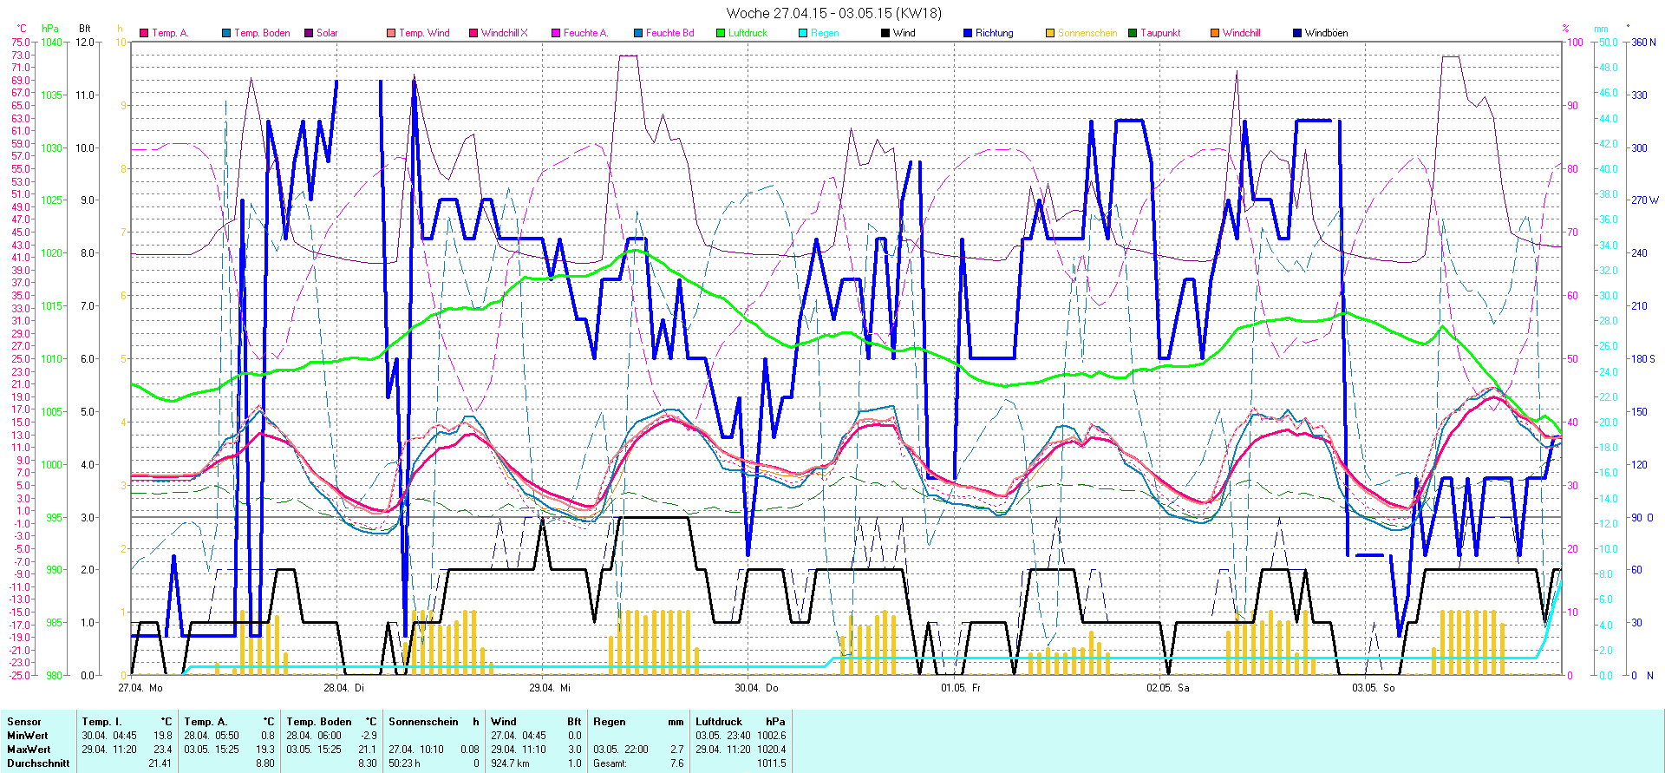Select the 03.05. So date marker

1373,688
